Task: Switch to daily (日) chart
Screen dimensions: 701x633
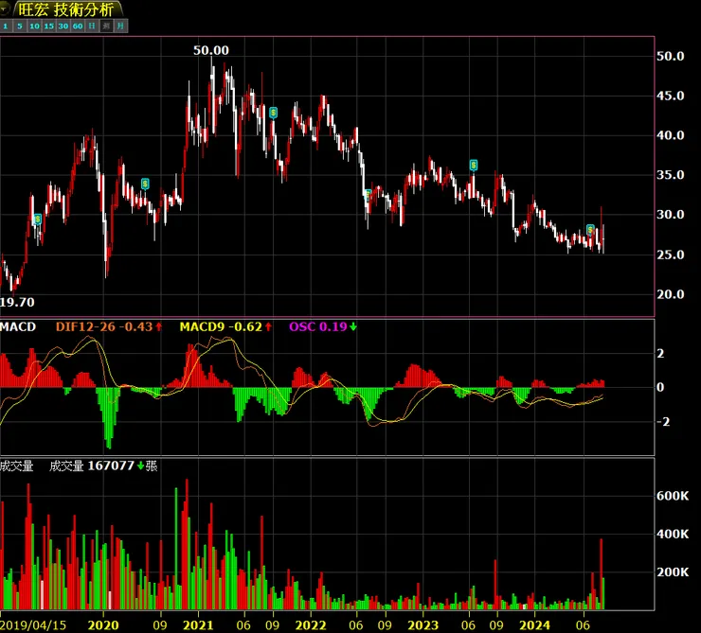Action: pos(92,26)
